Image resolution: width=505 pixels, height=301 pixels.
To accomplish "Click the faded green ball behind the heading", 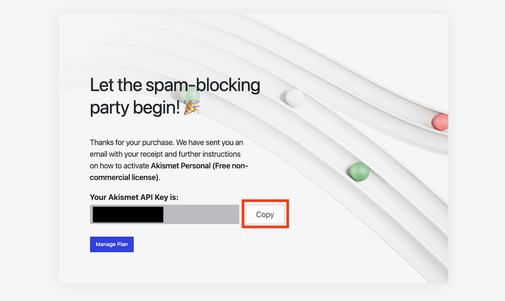I will pyautogui.click(x=190, y=95).
